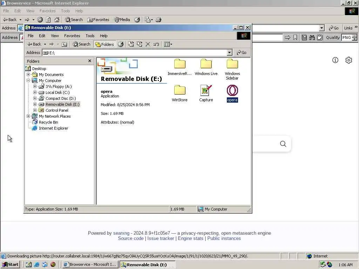Click Browservice bookmark icon
The width and height of the screenshot is (359, 269).
point(295,37)
